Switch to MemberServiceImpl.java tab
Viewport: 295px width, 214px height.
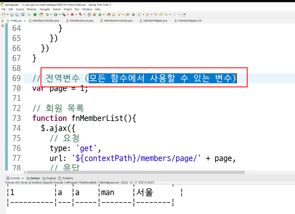(x=116, y=20)
